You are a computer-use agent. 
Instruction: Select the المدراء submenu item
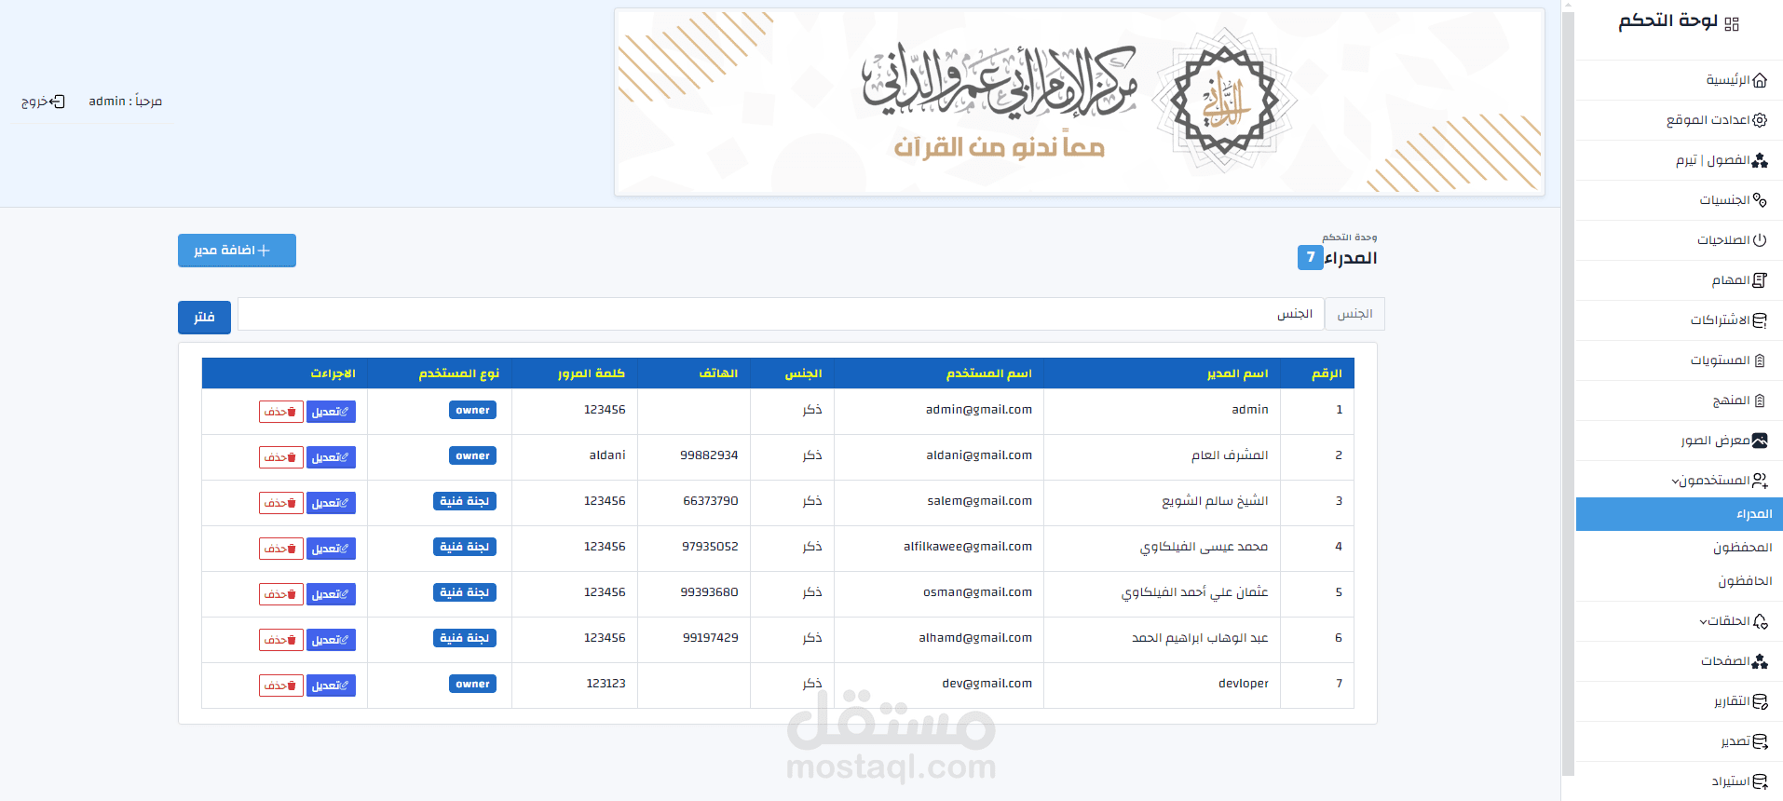click(1680, 514)
